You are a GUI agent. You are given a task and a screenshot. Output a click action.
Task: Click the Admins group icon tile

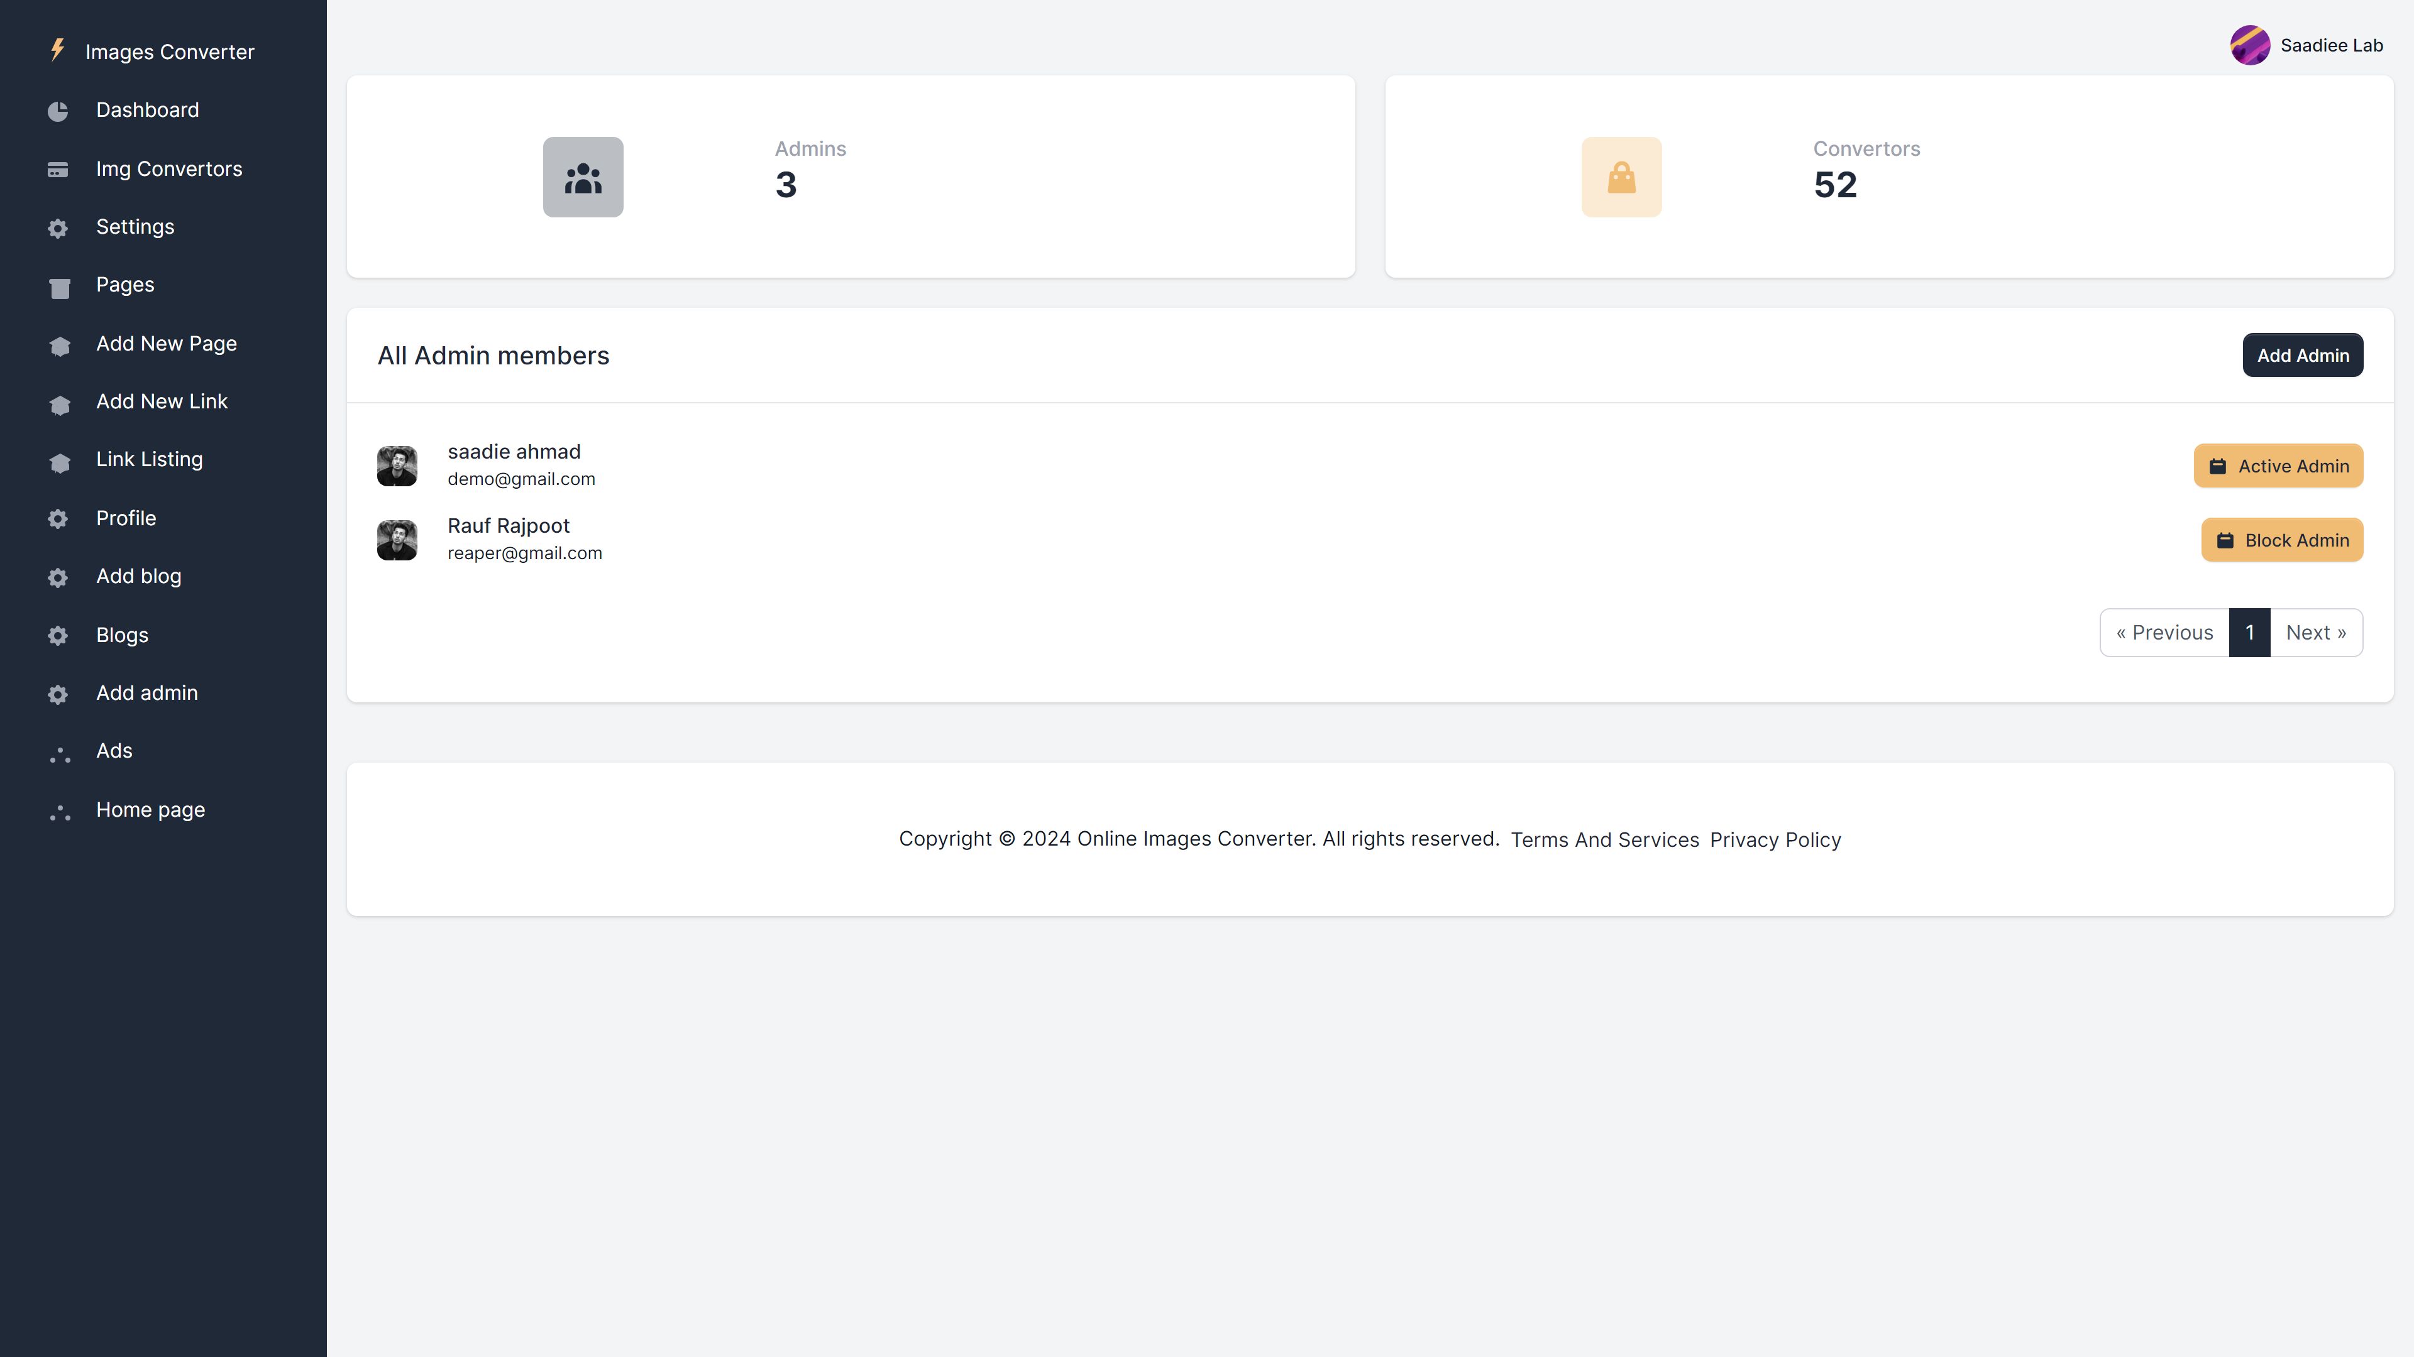tap(583, 177)
